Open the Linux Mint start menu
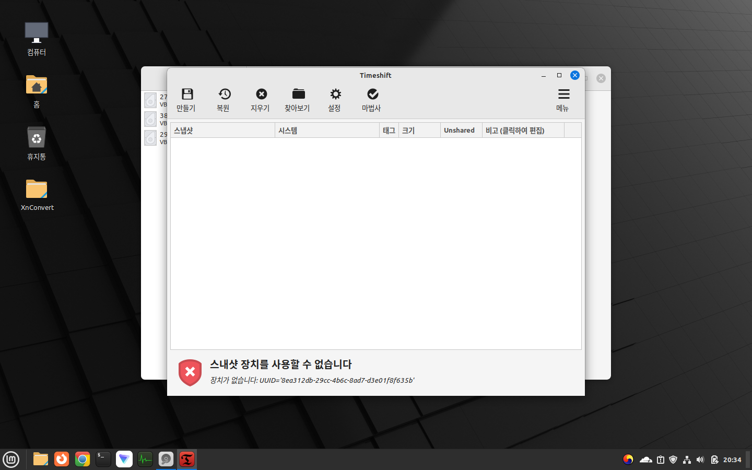 (x=11, y=460)
